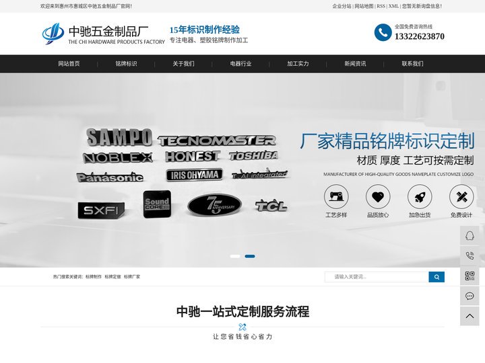This screenshot has height=363, width=485.
Task: Open 联系我们 navigation item
Action: tap(412, 64)
